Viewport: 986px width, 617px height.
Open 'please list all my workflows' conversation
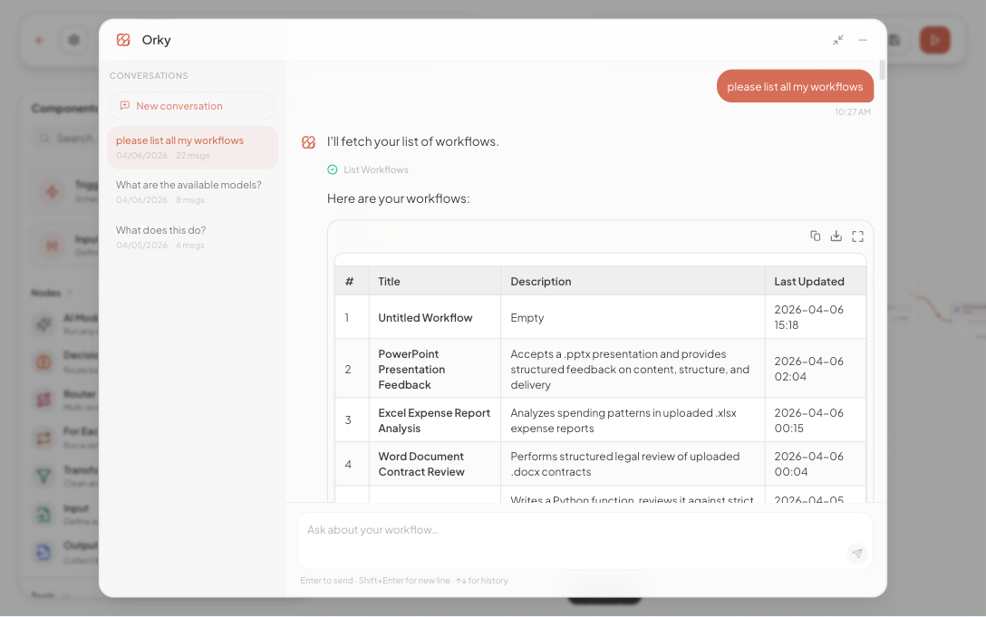(192, 147)
